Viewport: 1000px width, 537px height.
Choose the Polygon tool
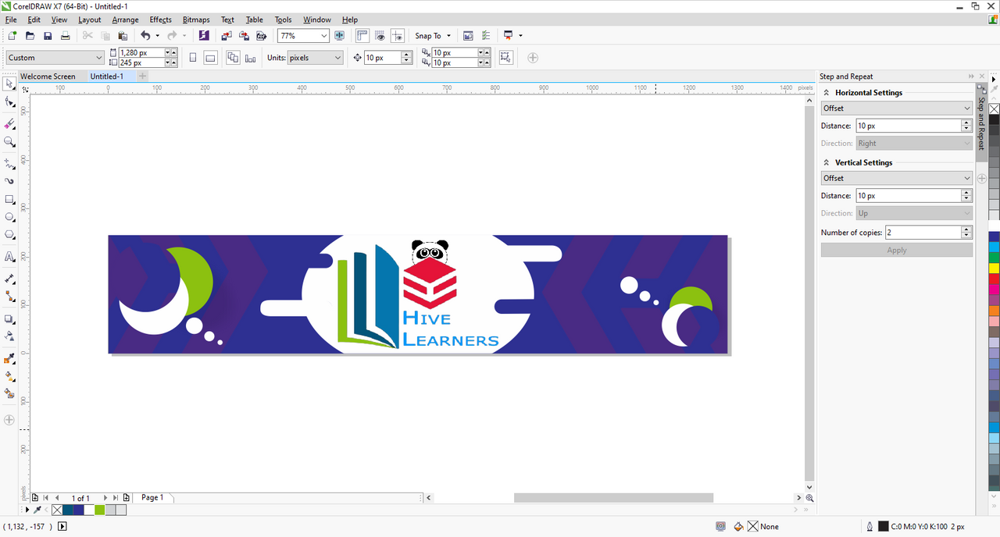[x=9, y=235]
